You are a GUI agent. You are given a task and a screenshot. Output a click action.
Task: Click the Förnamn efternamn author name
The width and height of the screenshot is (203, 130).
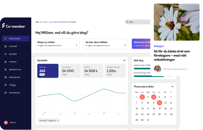(175, 69)
